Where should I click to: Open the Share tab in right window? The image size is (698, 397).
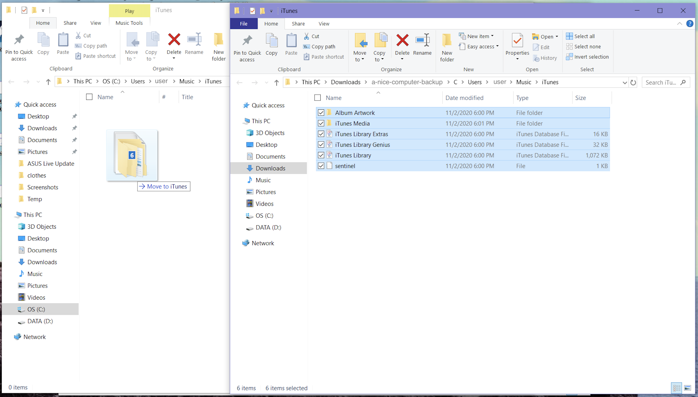point(297,23)
